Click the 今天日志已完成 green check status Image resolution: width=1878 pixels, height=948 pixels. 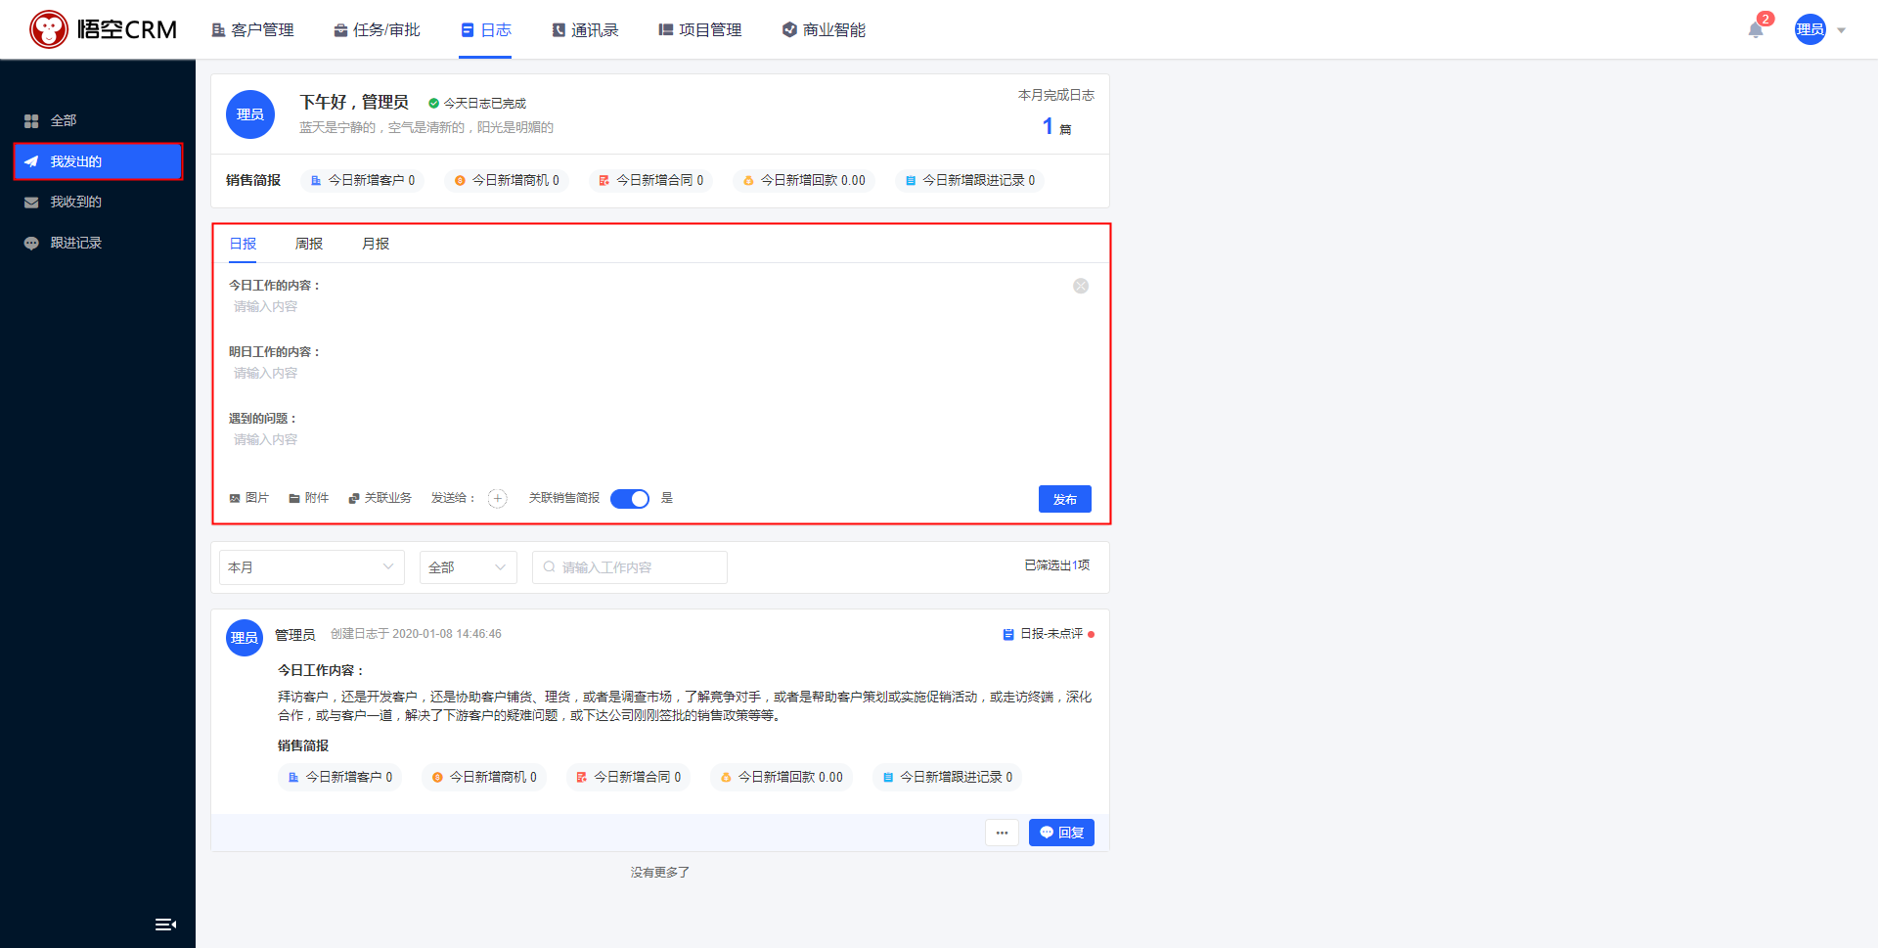pos(477,104)
